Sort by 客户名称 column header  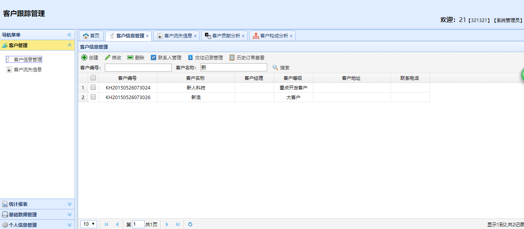click(x=196, y=78)
